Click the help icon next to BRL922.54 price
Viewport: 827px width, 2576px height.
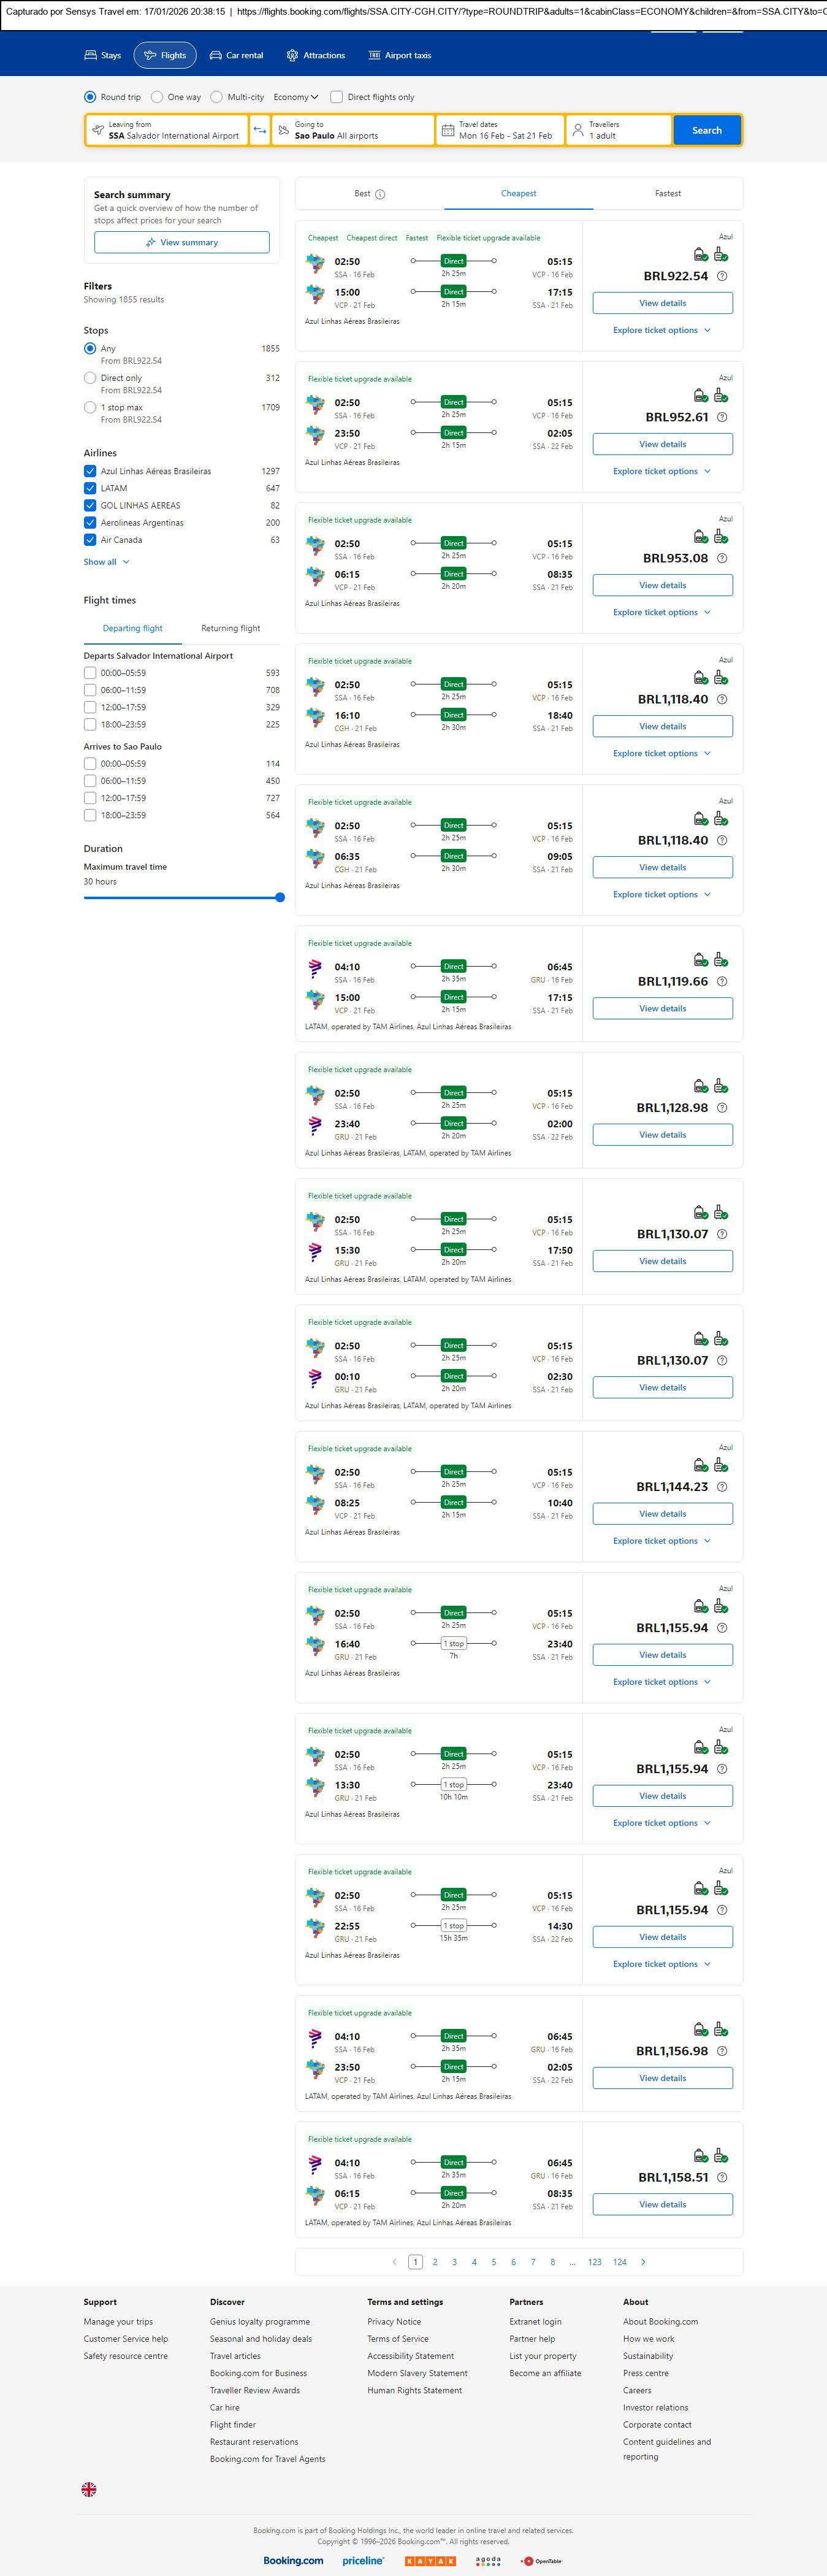[722, 276]
